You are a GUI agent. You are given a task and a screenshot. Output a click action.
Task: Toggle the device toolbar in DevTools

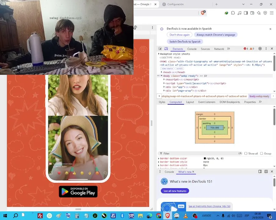click(166, 49)
